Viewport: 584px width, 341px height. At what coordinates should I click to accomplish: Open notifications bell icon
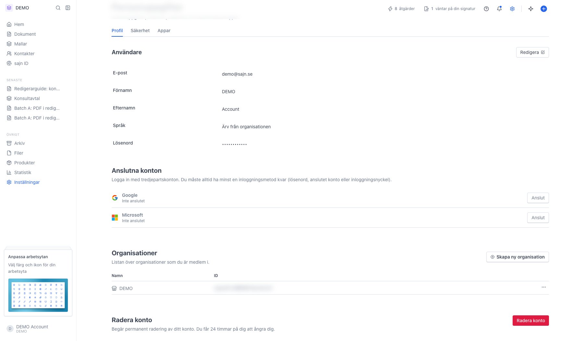(499, 9)
